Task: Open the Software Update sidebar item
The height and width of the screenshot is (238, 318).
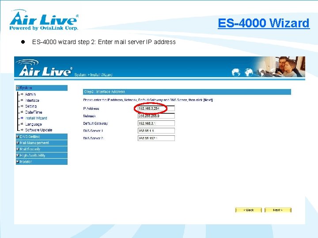Action: tap(38, 130)
